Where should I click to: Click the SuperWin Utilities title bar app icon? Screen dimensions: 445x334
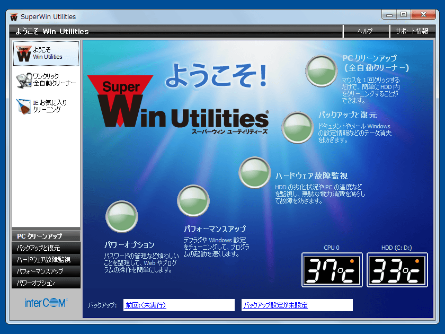(14, 17)
